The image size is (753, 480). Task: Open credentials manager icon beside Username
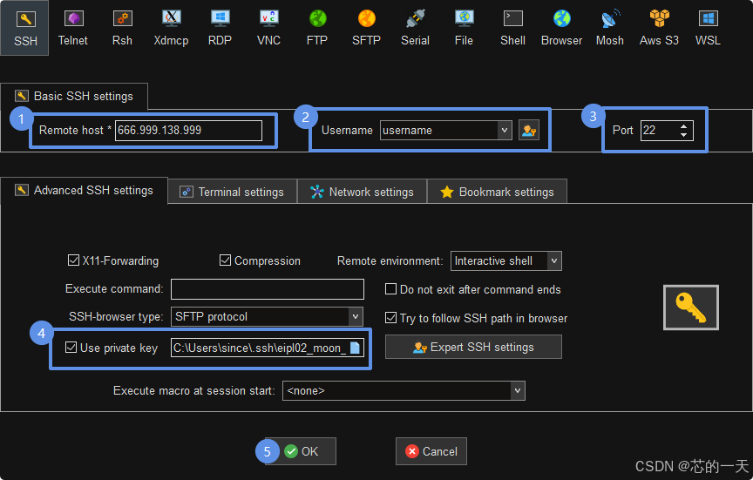529,130
